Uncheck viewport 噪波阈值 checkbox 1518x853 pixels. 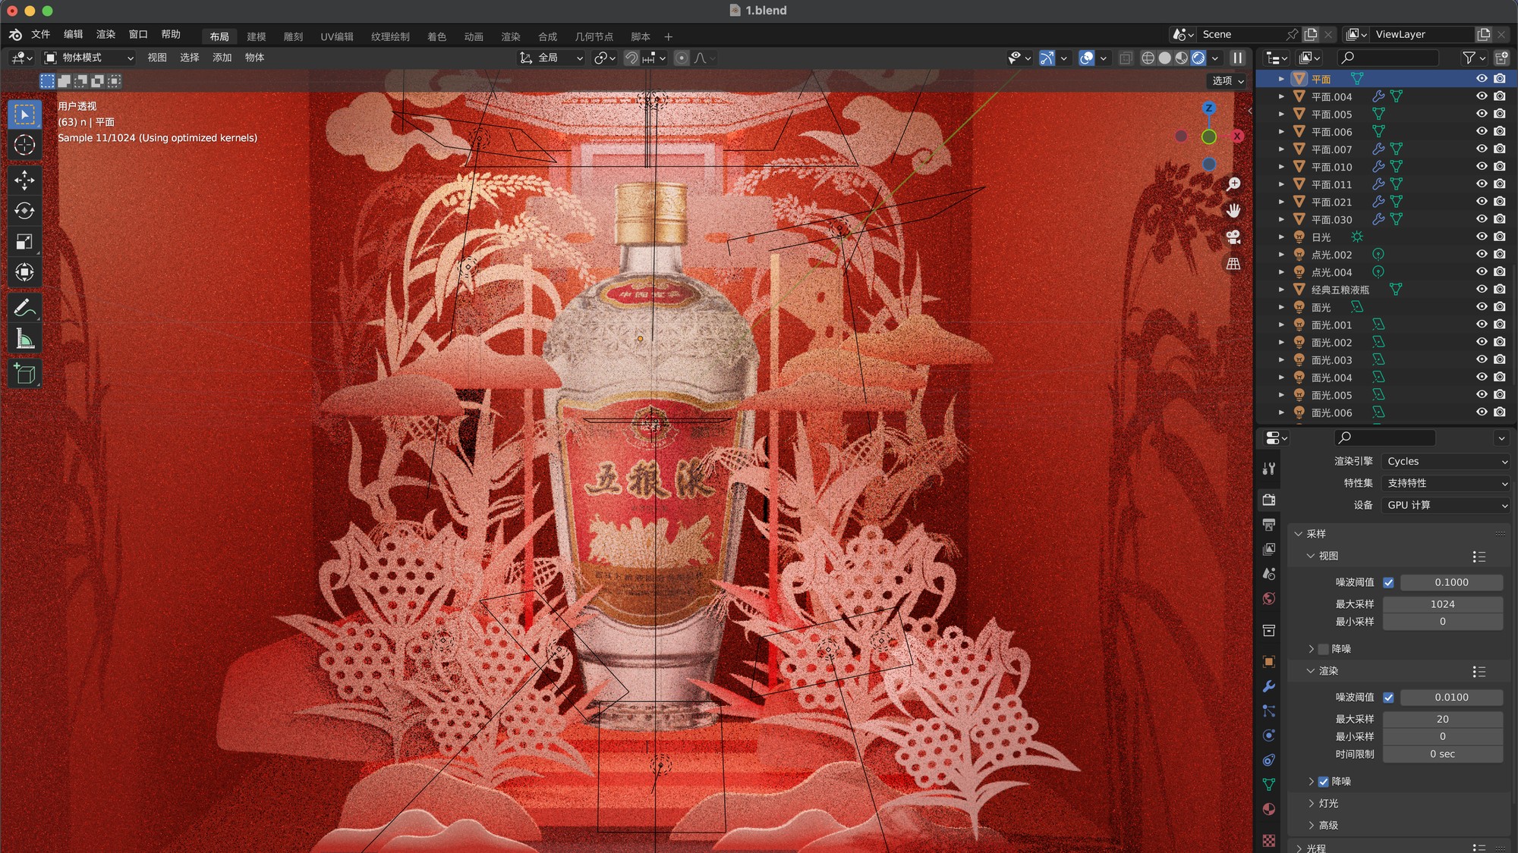[x=1388, y=582]
